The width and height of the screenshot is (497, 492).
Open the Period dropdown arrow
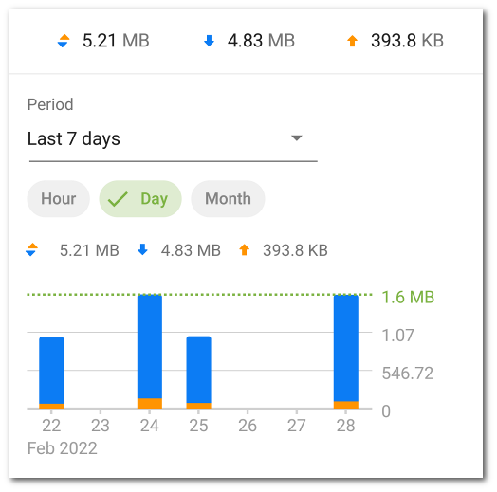(x=297, y=138)
